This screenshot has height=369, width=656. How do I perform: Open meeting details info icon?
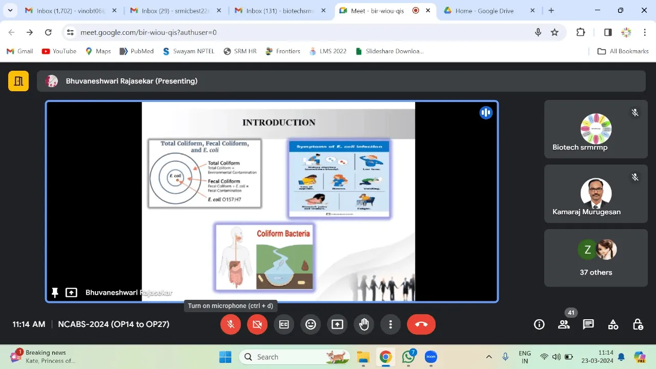[x=539, y=324]
